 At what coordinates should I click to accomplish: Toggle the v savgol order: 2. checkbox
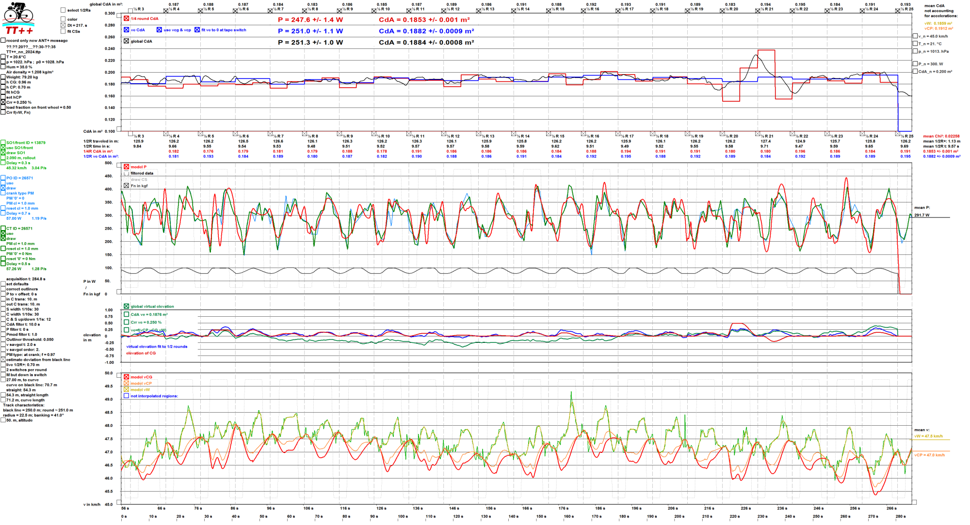tap(3, 350)
